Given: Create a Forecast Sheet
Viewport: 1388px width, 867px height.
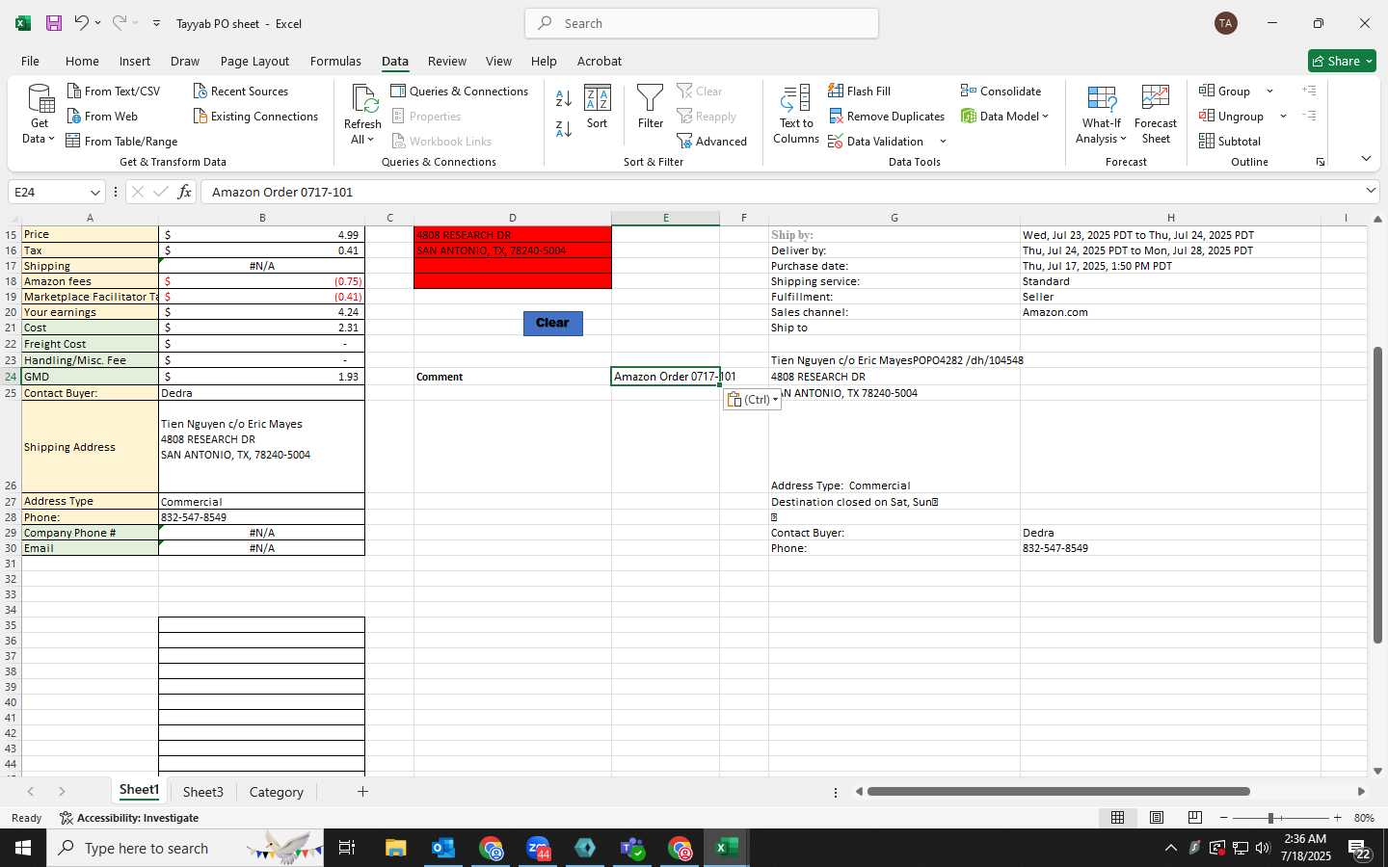Looking at the screenshot, I should click(1156, 115).
